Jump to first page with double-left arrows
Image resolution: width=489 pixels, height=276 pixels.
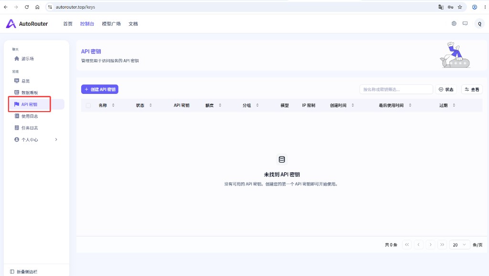(407, 245)
